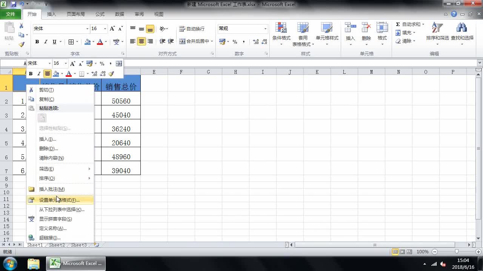The width and height of the screenshot is (483, 271).
Task: Apply the ribbon red font color
Action: 100,42
